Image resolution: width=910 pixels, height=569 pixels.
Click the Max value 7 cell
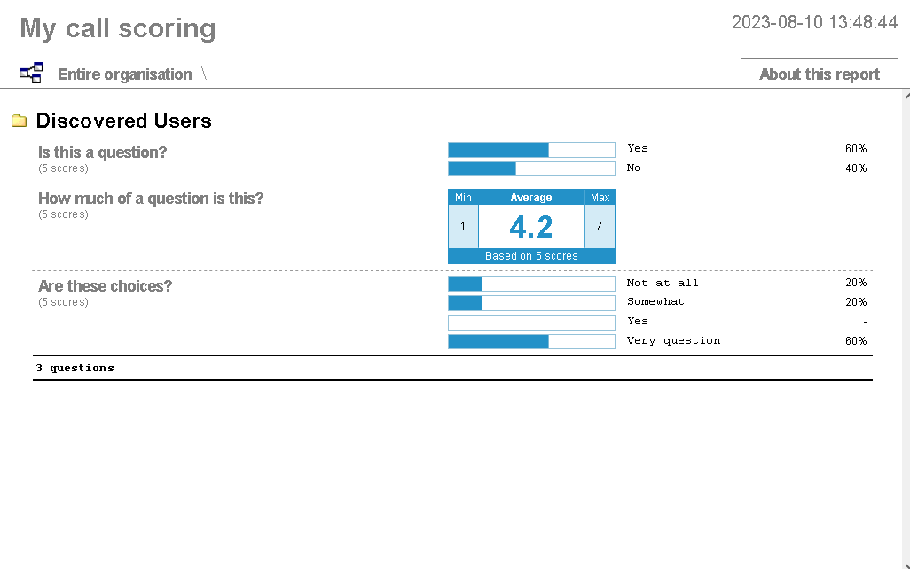[x=600, y=226]
